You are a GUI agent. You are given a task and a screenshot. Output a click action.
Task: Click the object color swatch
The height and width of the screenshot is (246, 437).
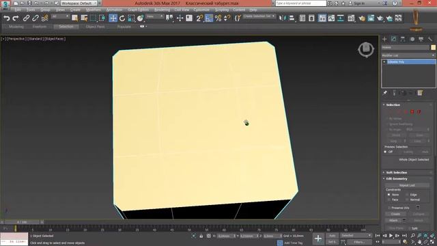[433, 47]
